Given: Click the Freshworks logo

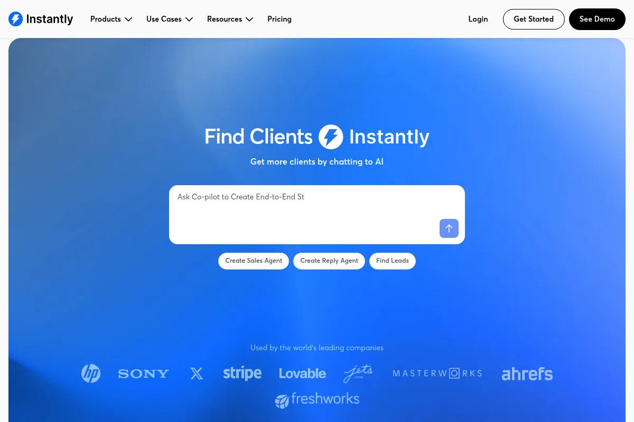Looking at the screenshot, I should tap(317, 400).
